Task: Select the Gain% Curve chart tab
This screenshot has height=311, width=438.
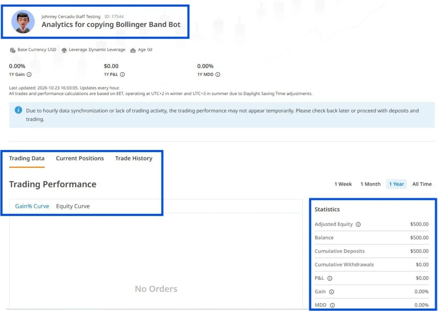Action: coord(32,206)
